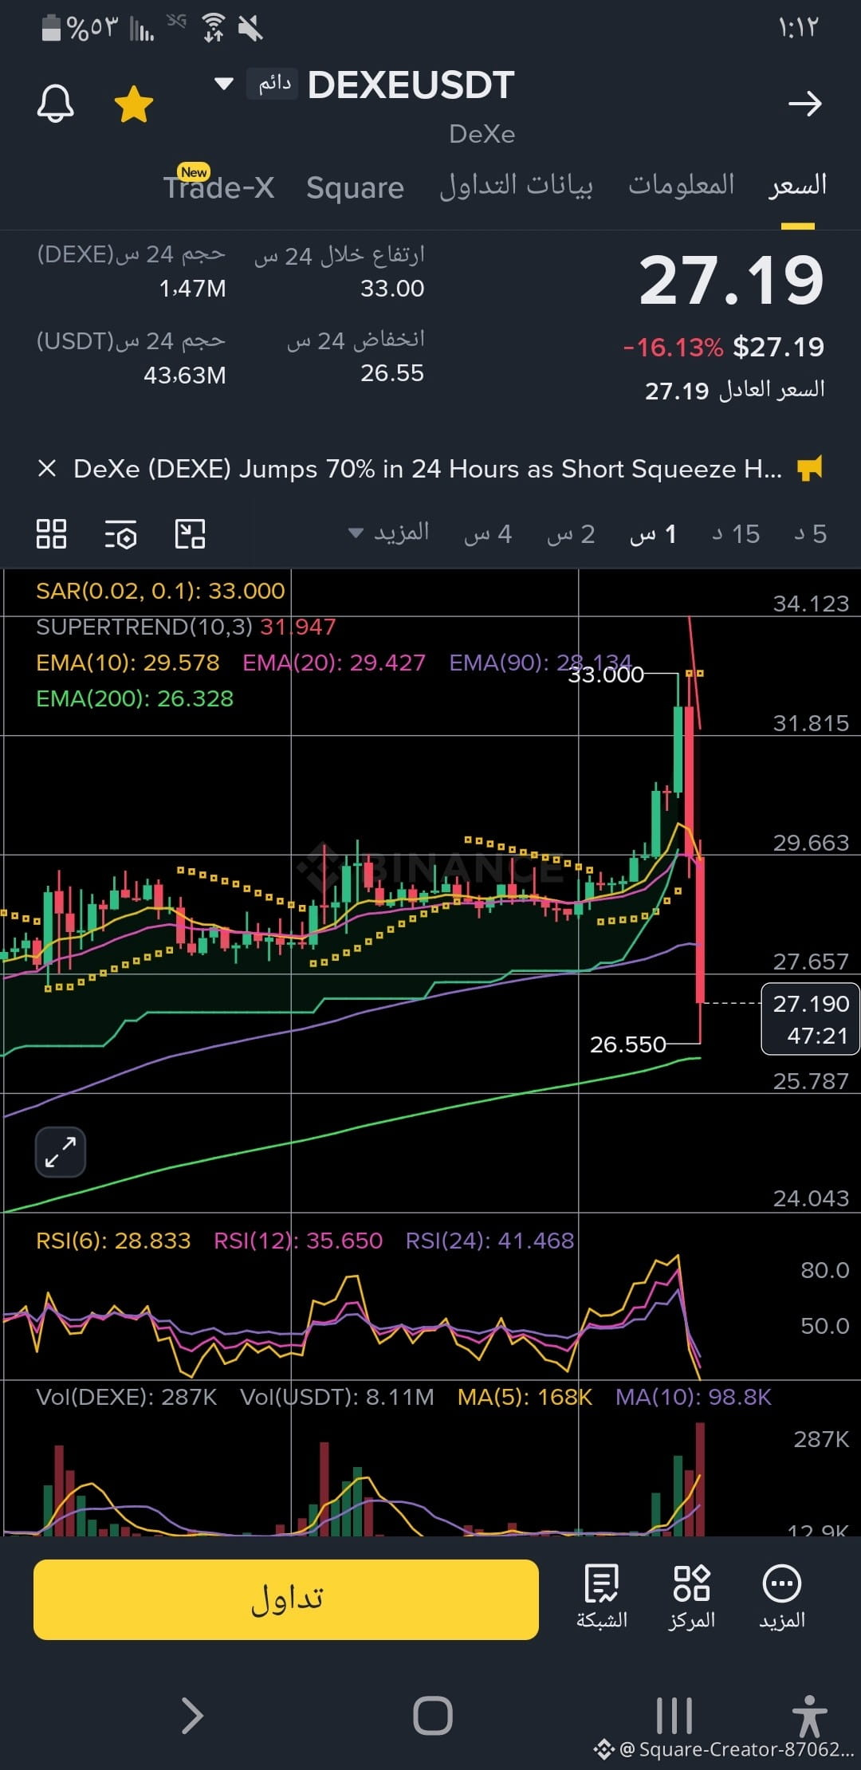Switch to the Square tab
861x1770 pixels.
(x=355, y=188)
